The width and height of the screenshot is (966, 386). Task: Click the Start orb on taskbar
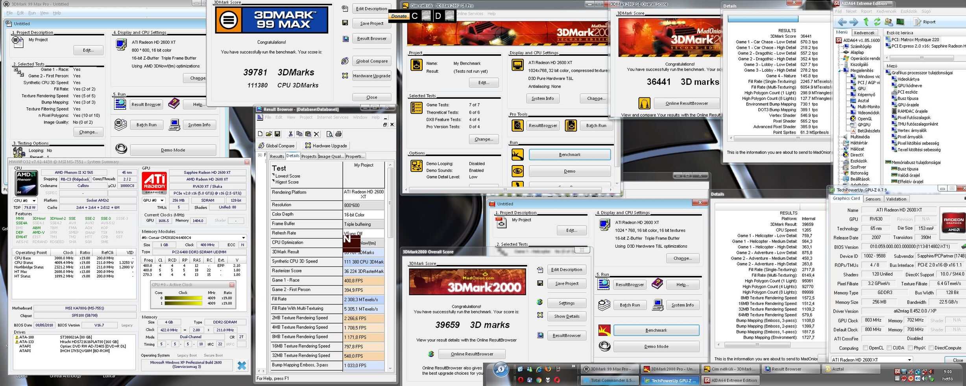tap(501, 369)
